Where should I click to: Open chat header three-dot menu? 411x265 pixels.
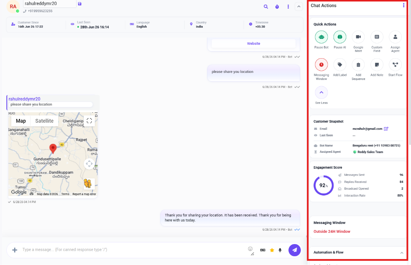288,7
